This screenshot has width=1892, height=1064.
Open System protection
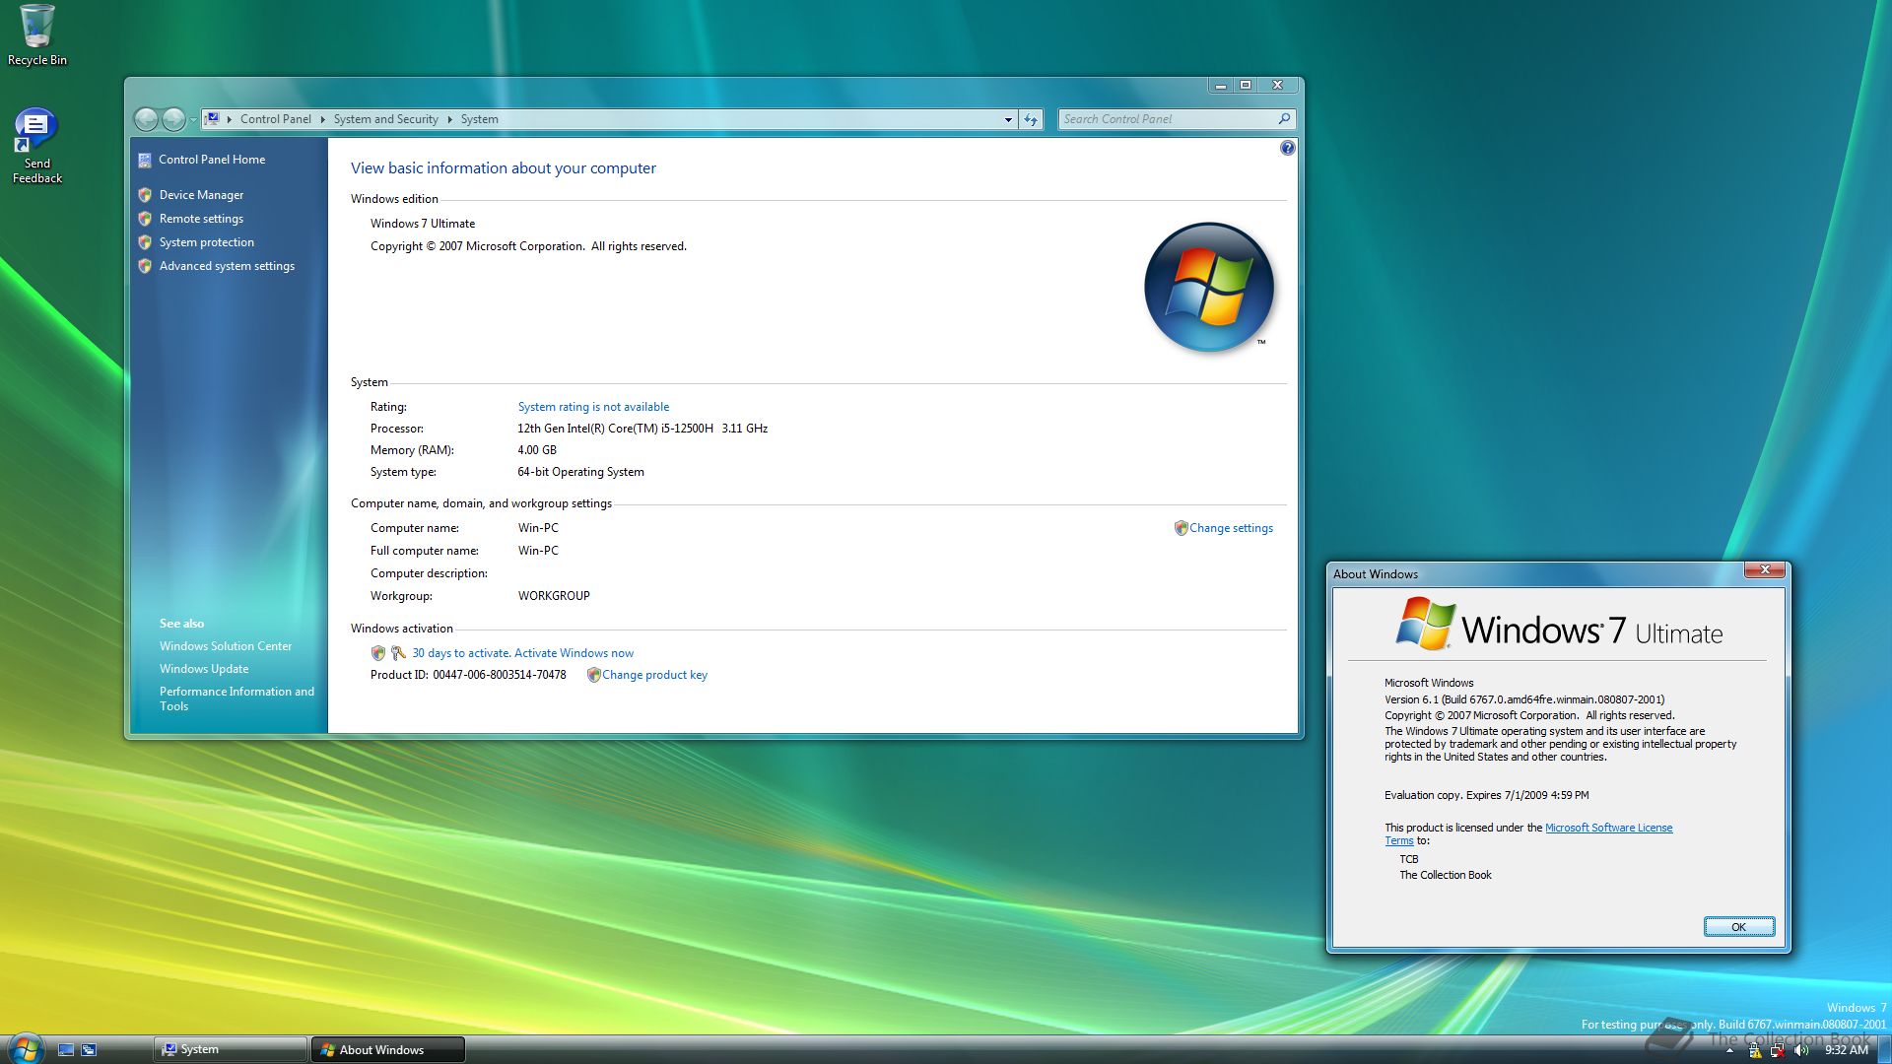coord(207,242)
